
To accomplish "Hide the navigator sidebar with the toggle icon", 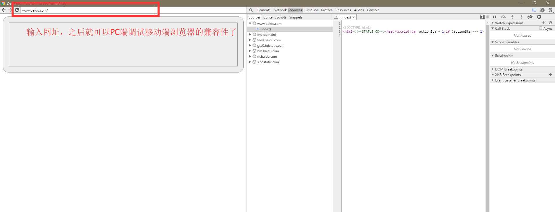I will point(336,17).
